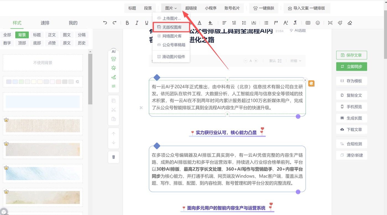
Task: Click 导入文案 一键排版 button
Action: 307,8
